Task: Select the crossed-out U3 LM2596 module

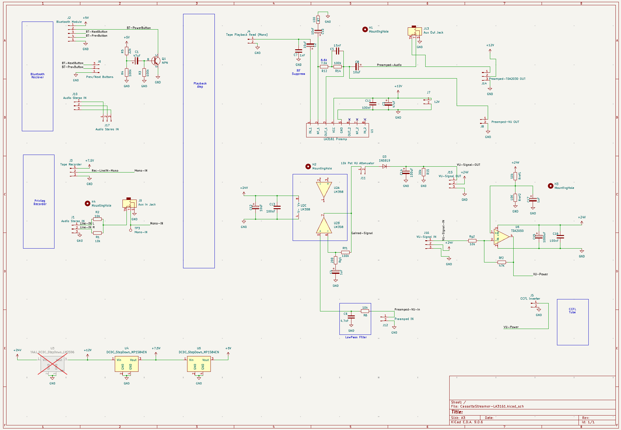Action: coord(52,364)
